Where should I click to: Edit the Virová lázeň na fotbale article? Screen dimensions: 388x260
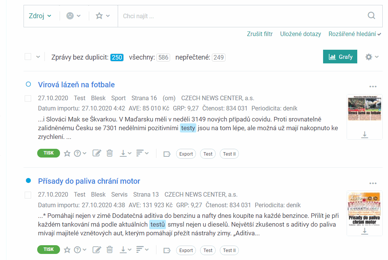coord(97,153)
